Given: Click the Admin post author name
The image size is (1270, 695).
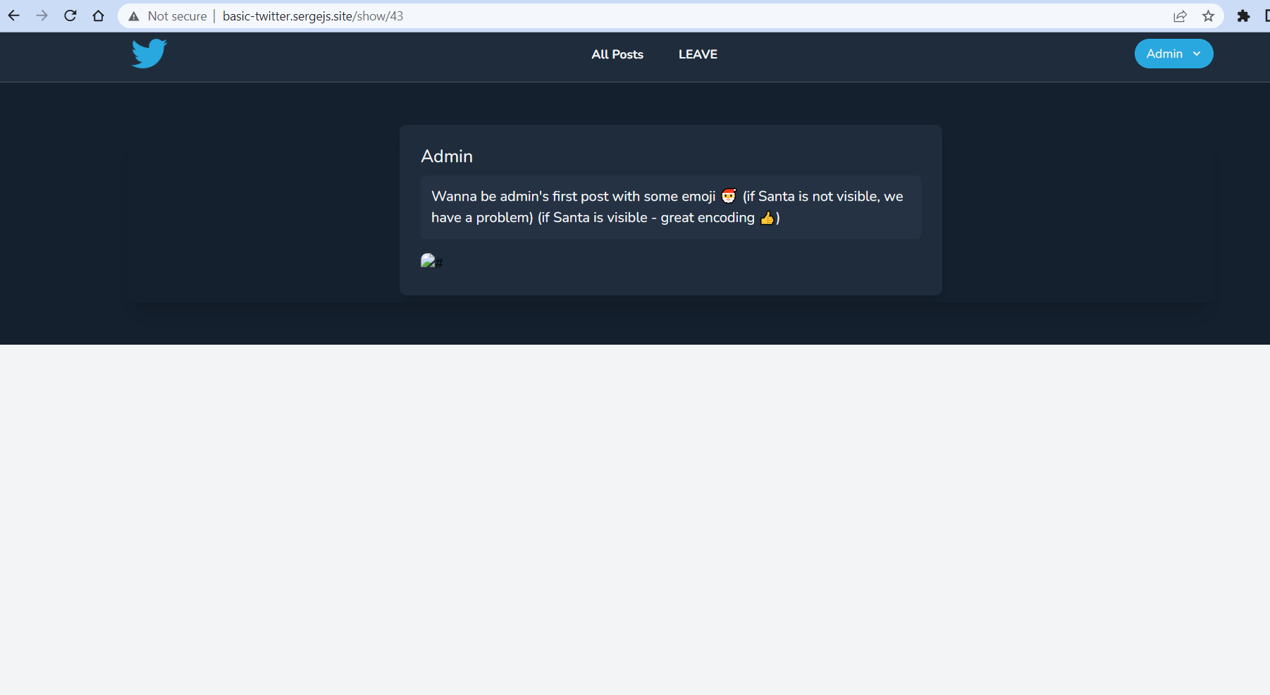Looking at the screenshot, I should 447,156.
